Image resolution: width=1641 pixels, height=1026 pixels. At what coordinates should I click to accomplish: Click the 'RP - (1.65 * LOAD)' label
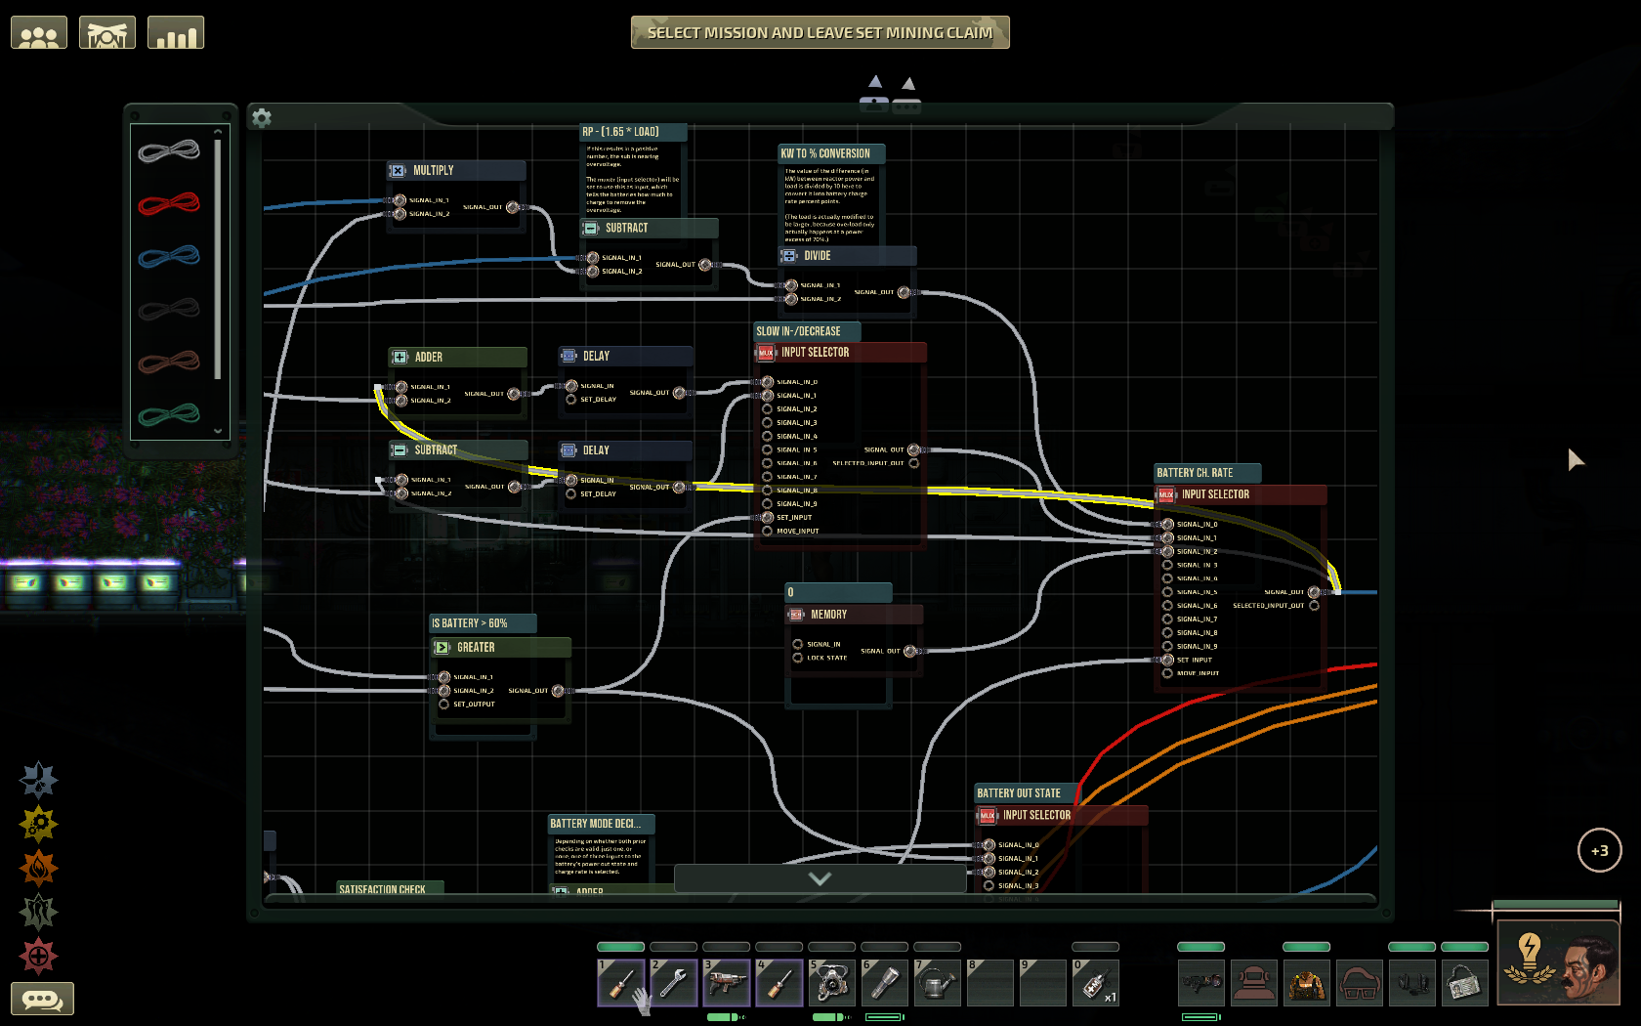[633, 132]
